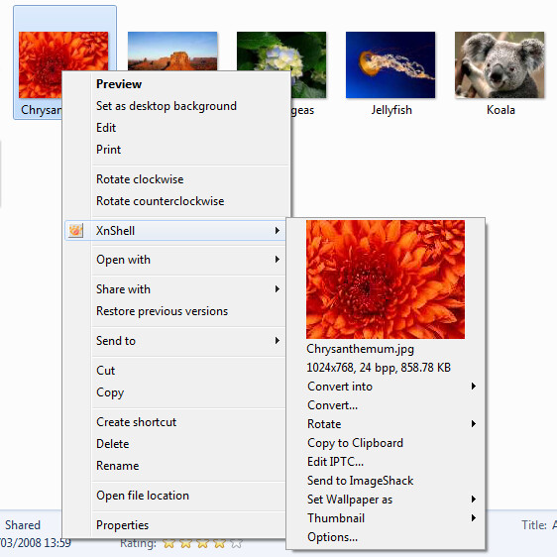Click the XnShell icon in context menu
Viewport: 557px width, 557px height.
(x=76, y=231)
